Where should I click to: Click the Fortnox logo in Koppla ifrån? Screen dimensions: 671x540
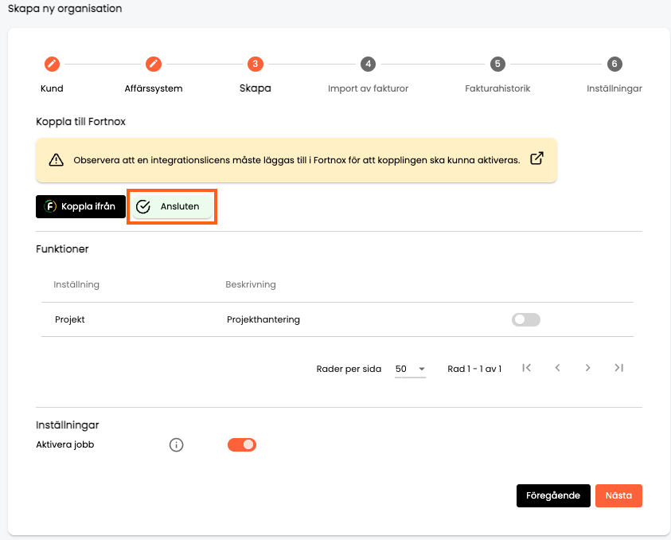pos(50,206)
